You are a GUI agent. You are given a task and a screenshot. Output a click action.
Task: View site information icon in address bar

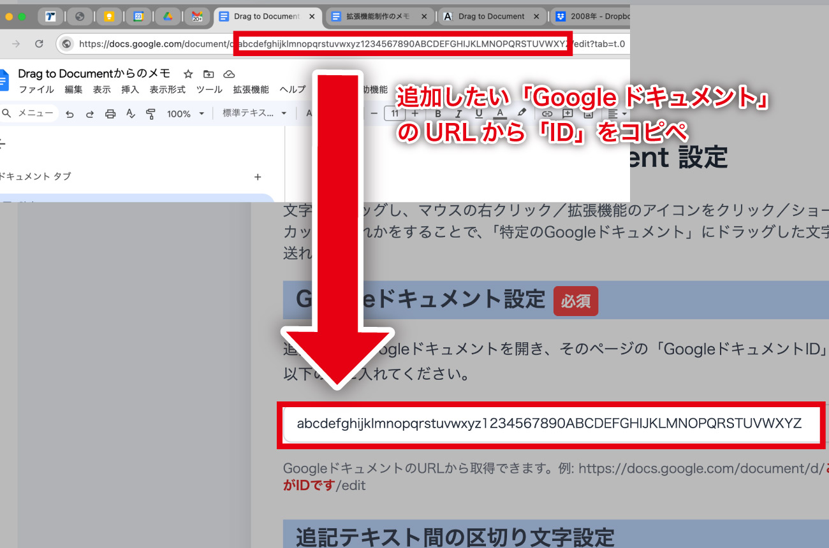coord(66,44)
